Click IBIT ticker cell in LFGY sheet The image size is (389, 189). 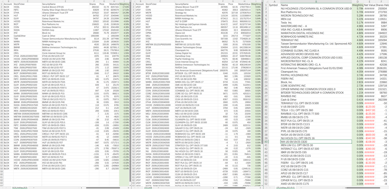(x=160, y=7)
